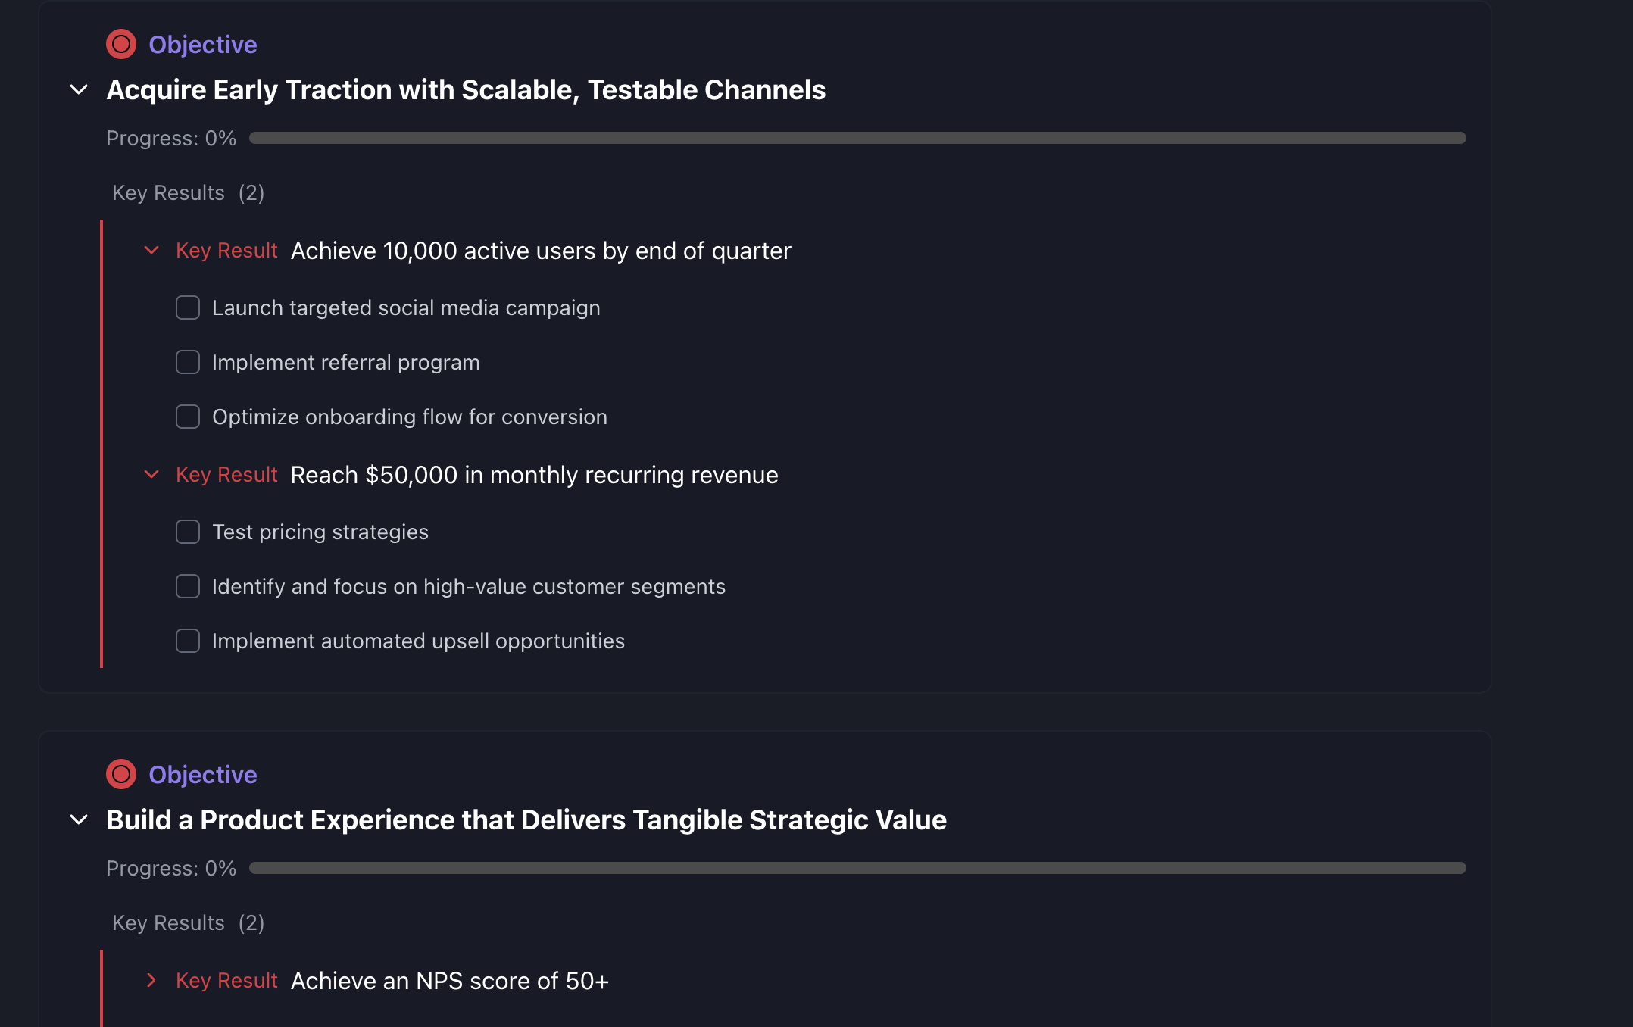Click the Achieve an NPS score of 50+ text
The image size is (1633, 1027).
tap(450, 981)
